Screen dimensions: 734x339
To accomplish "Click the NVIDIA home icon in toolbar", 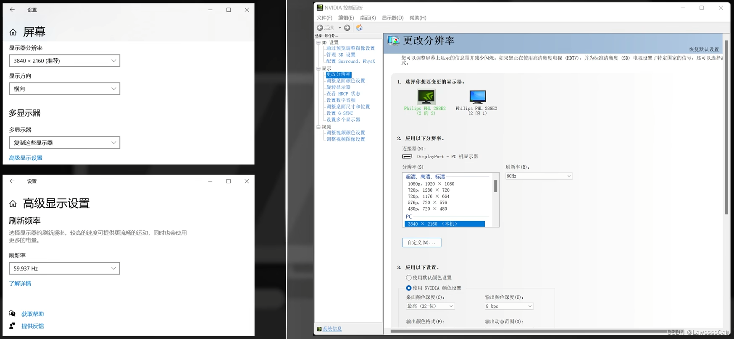I will (359, 28).
